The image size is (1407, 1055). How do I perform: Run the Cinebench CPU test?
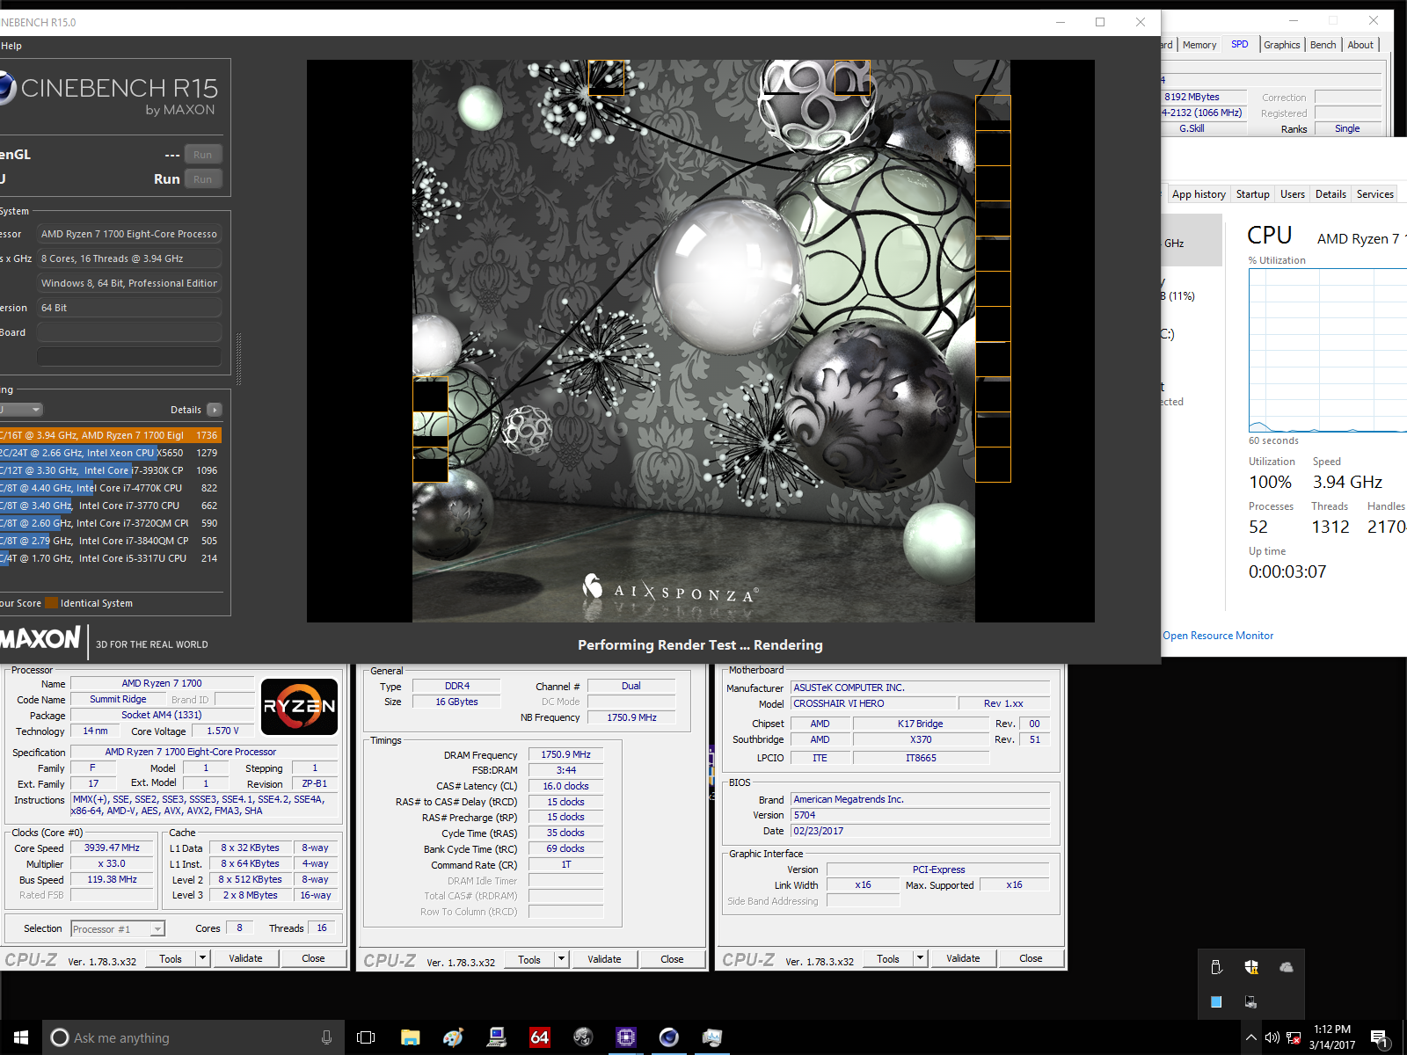tap(202, 179)
